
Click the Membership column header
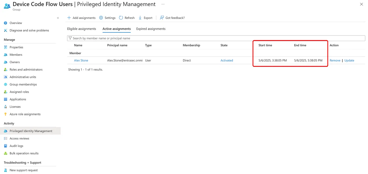tap(191, 45)
